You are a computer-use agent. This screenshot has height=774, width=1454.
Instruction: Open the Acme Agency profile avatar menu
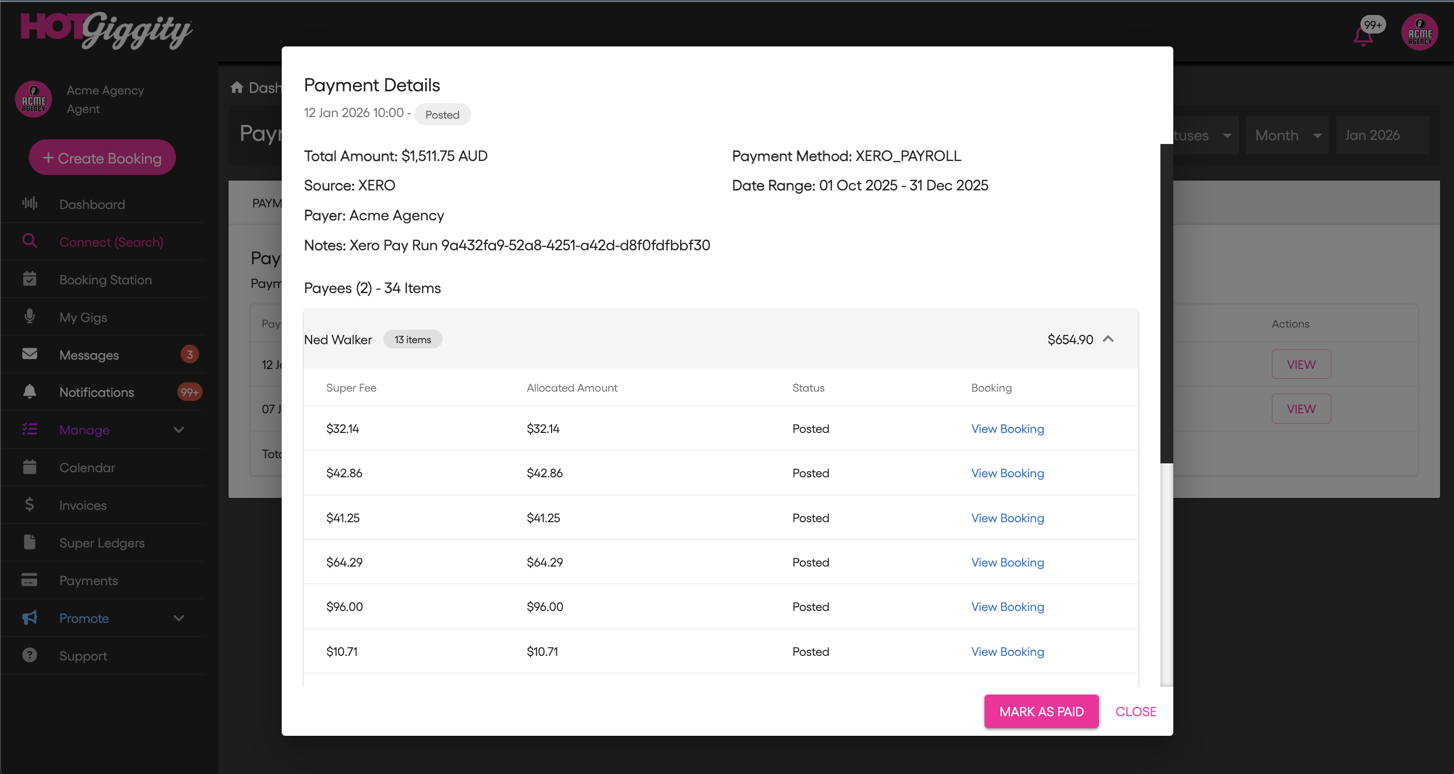click(1419, 32)
